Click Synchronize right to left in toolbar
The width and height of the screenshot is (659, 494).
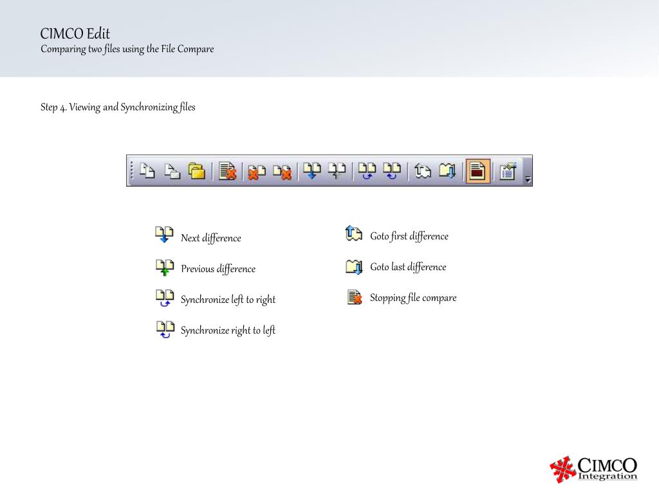[392, 170]
